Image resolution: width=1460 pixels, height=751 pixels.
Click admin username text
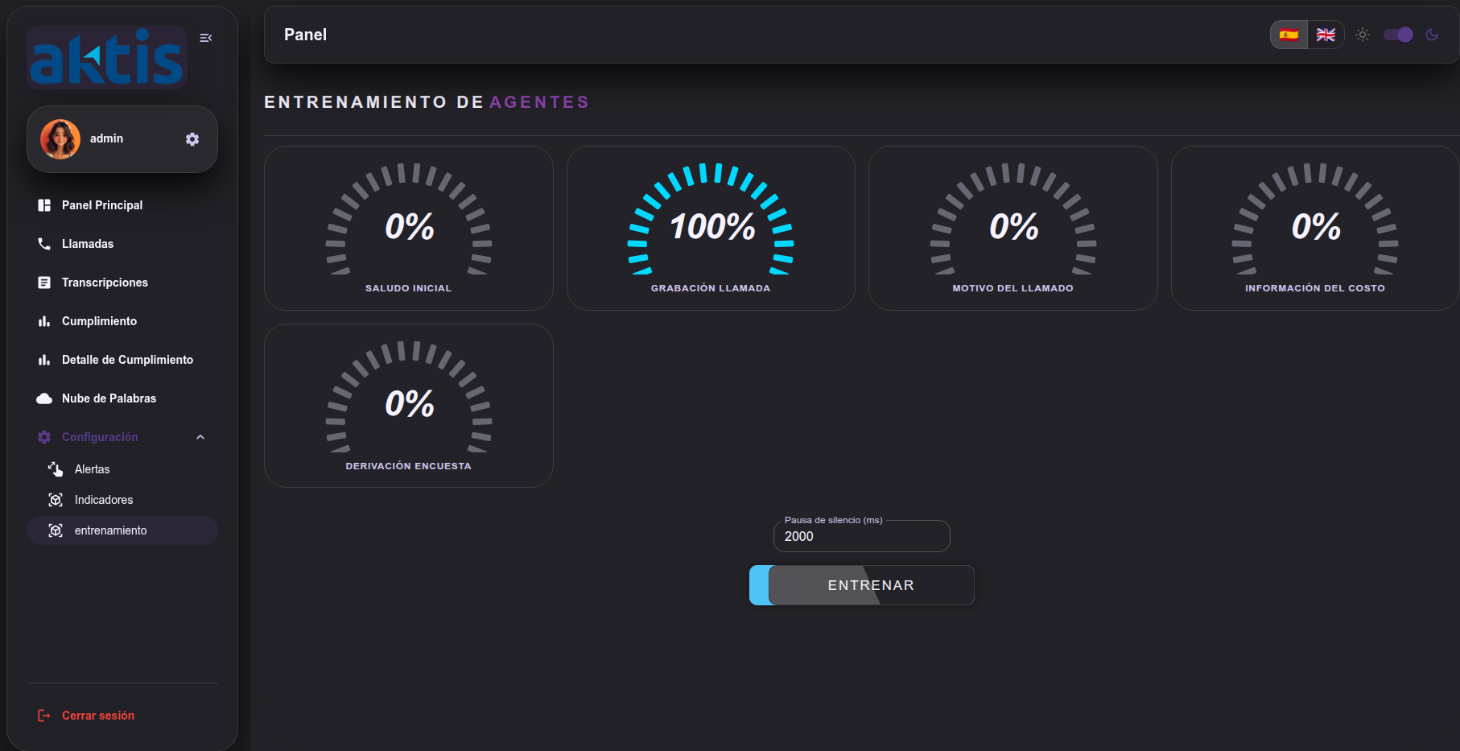106,138
